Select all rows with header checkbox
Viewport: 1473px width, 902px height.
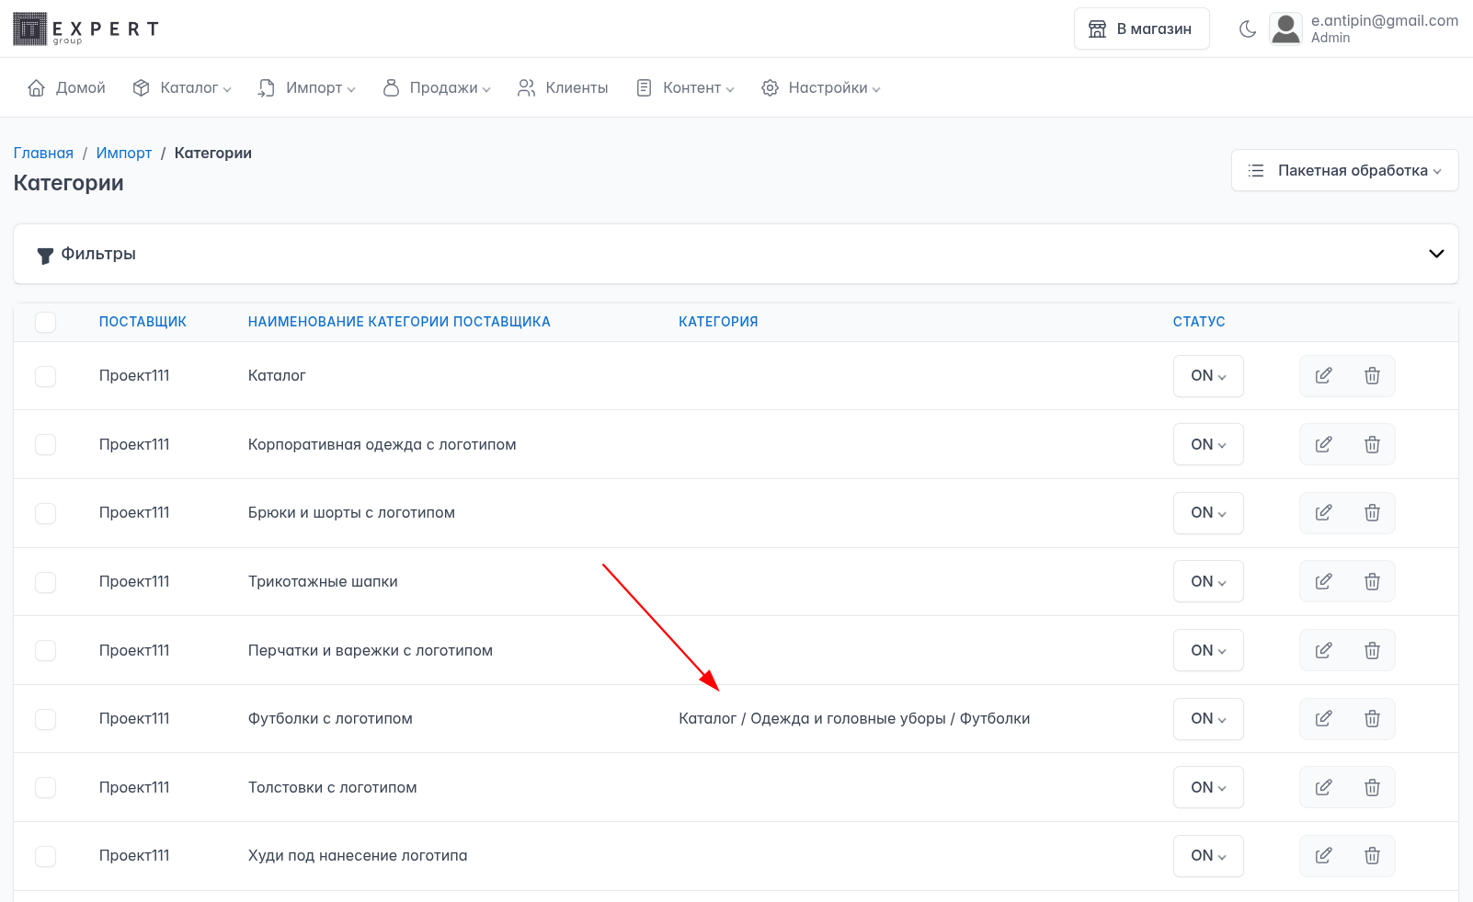(x=46, y=322)
